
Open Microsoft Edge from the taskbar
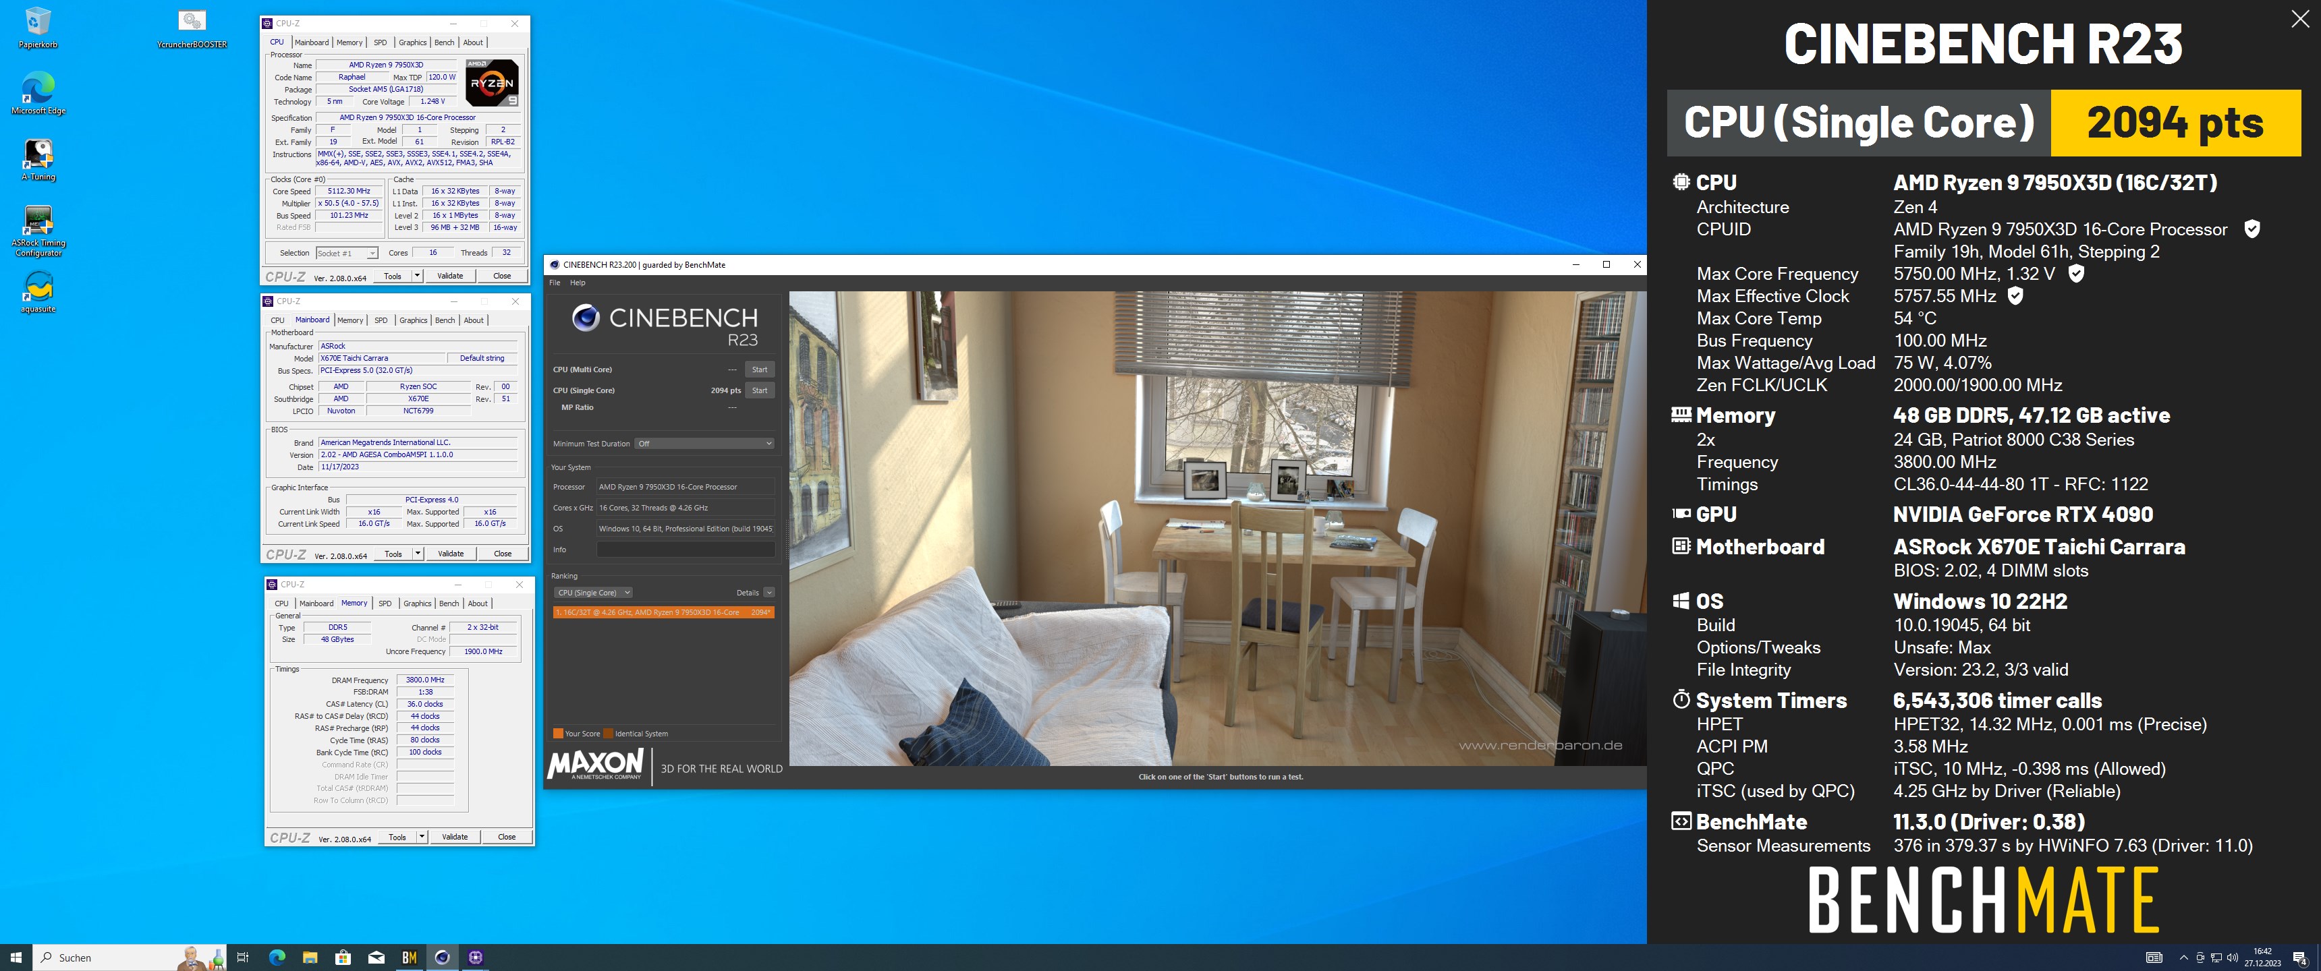[x=277, y=957]
